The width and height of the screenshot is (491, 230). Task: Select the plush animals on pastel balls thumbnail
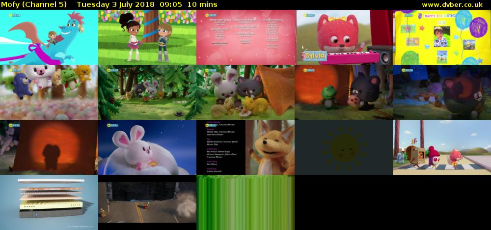[49, 92]
